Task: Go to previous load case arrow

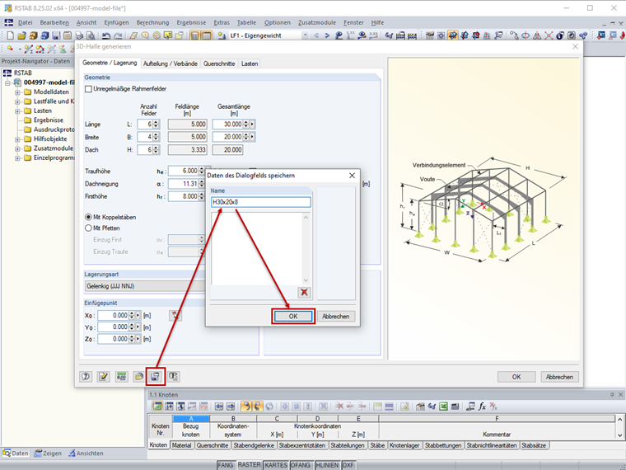Action: click(316, 35)
